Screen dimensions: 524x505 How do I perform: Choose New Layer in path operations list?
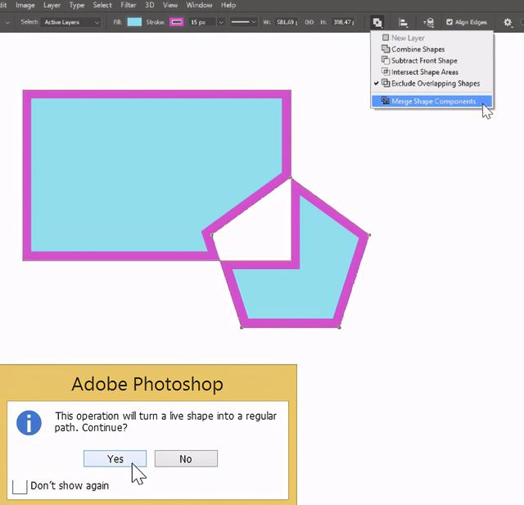[431, 38]
